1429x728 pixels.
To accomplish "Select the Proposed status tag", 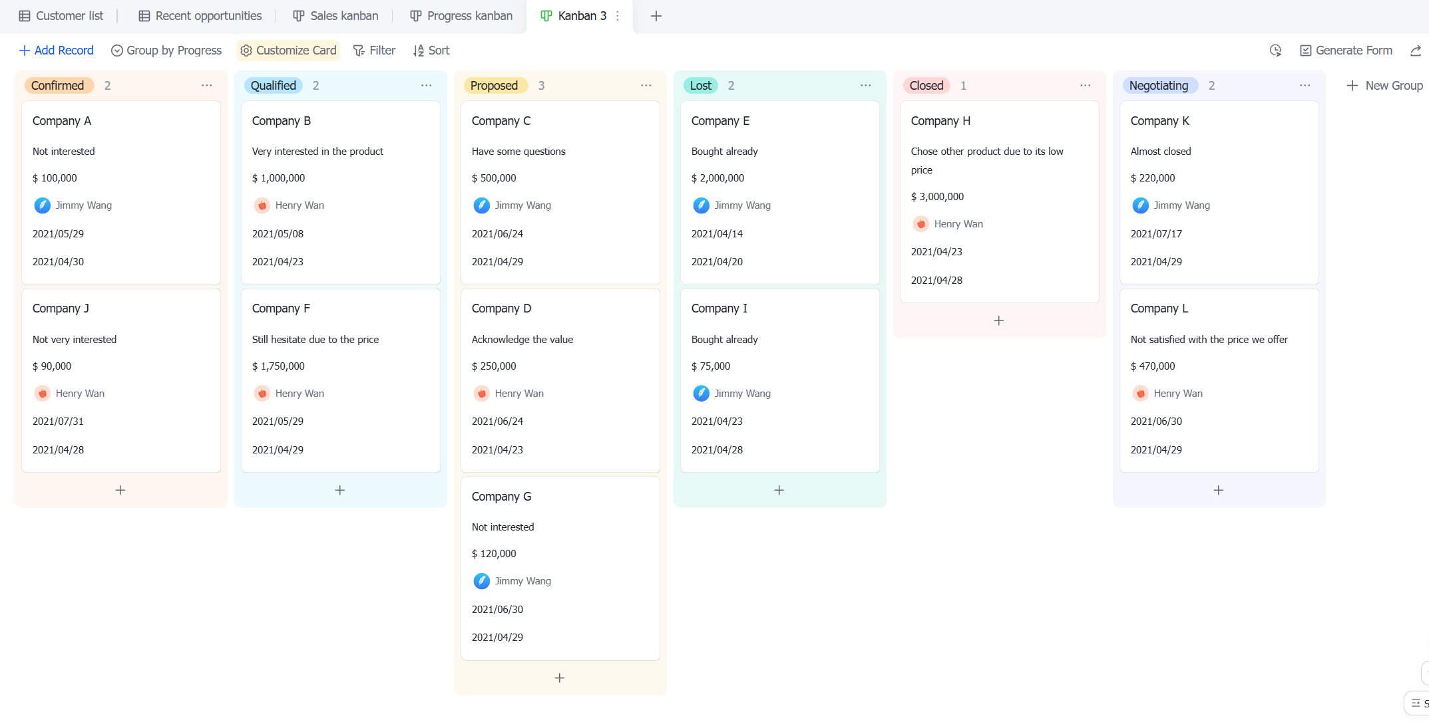I will point(495,86).
